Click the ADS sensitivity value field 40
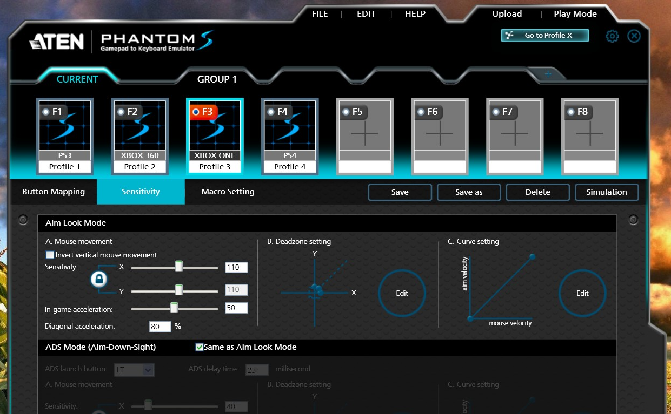Viewport: 671px width, 414px height. [236, 407]
